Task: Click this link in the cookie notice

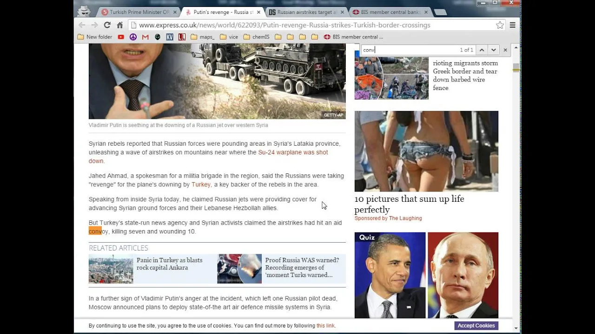Action: point(325,326)
